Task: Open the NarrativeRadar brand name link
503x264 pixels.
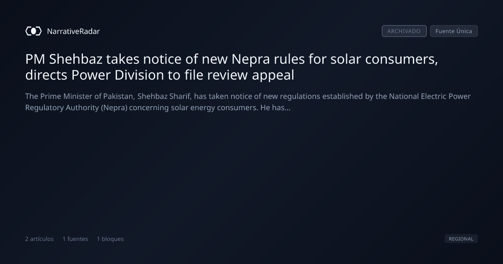Action: [73, 31]
